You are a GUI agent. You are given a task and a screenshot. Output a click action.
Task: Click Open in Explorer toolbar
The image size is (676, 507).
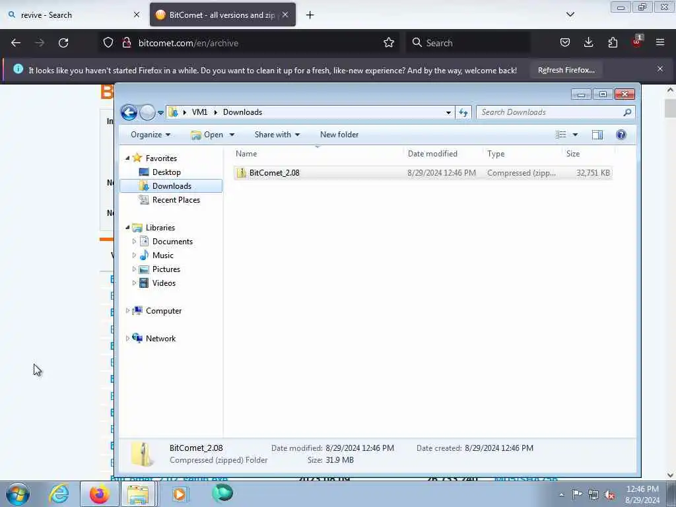coord(208,135)
